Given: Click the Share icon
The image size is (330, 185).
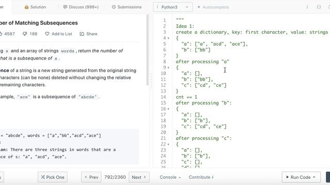Looking at the screenshot, I should (82, 34).
